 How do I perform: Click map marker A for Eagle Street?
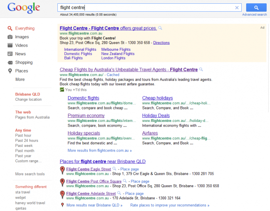click(x=62, y=170)
